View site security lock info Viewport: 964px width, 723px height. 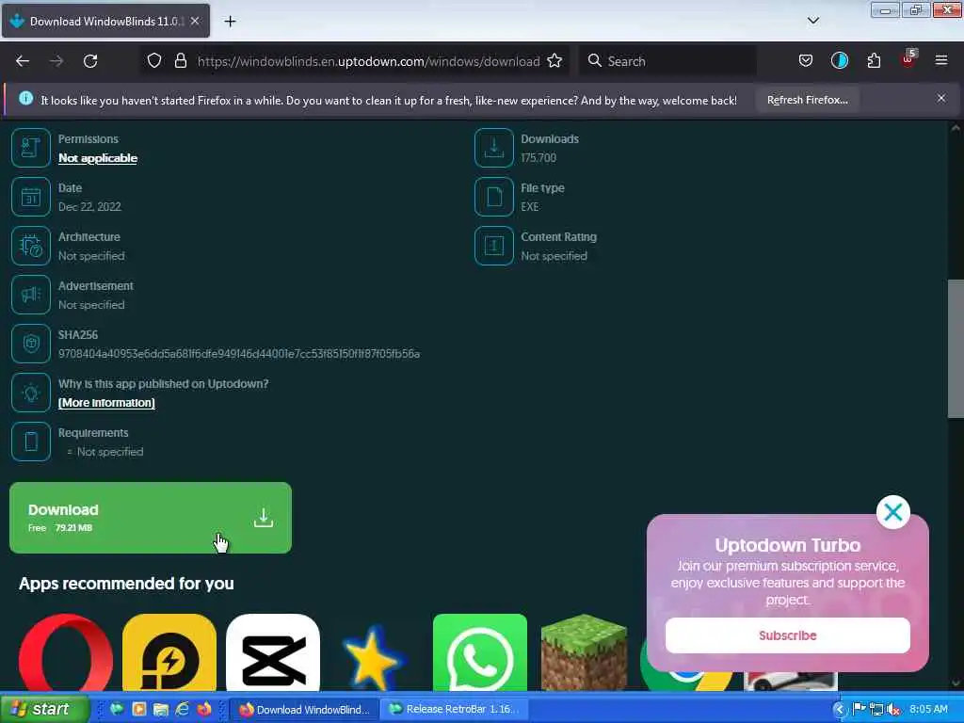click(180, 61)
